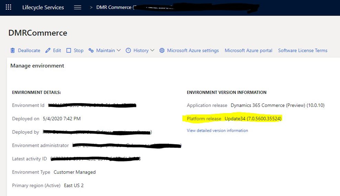Click the History clock icon
Viewport: 340px width, 196px height.
(128, 50)
